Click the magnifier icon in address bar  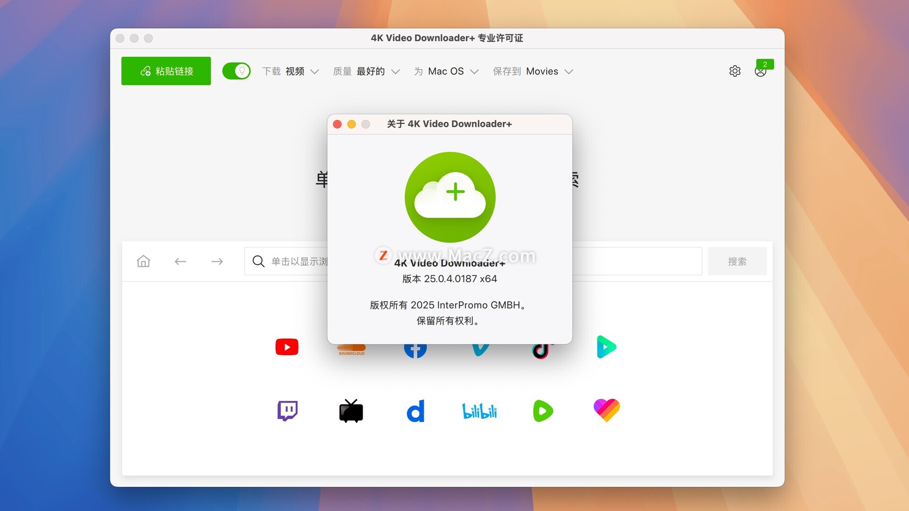pyautogui.click(x=258, y=261)
